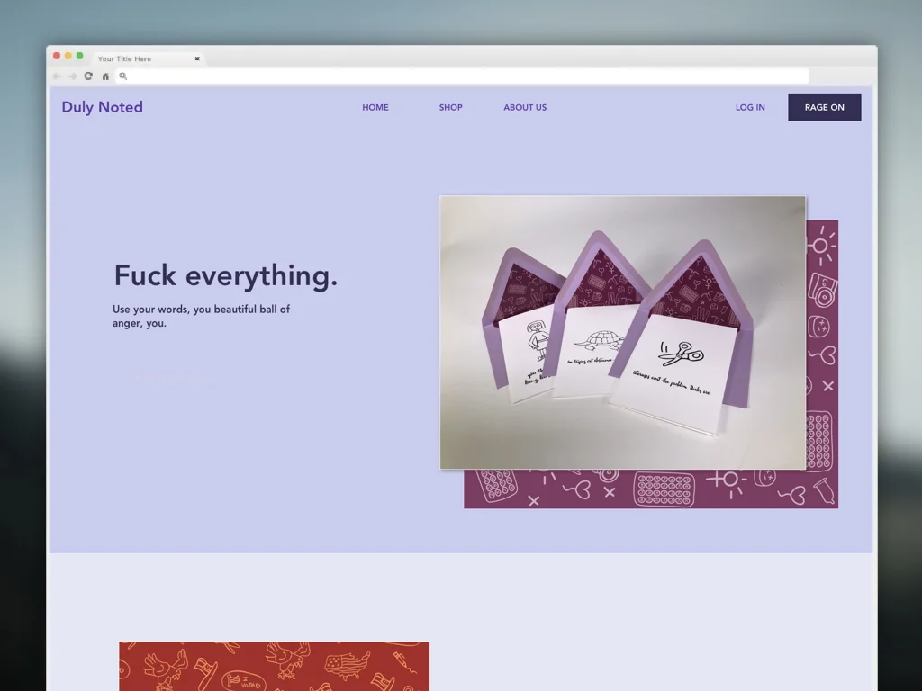The height and width of the screenshot is (691, 922).
Task: Select the red patriotic pattern image
Action: point(274,667)
